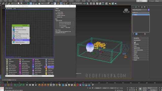Select the Brick Fracture operator
The width and height of the screenshot is (162, 91).
coord(11,65)
